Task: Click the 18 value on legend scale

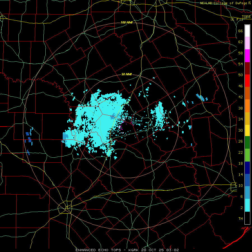Action: coord(241,164)
